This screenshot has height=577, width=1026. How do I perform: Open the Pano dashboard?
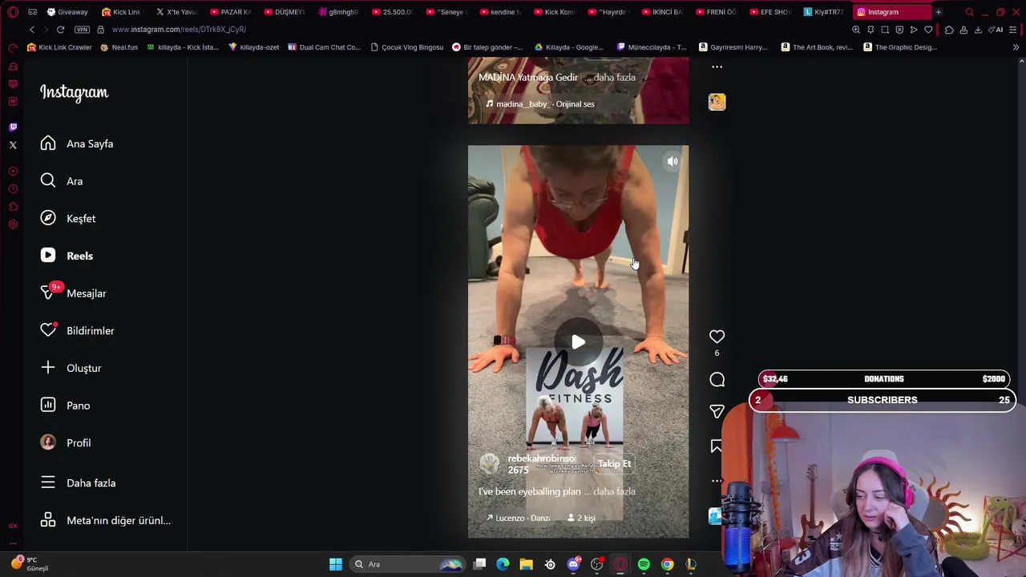66,406
